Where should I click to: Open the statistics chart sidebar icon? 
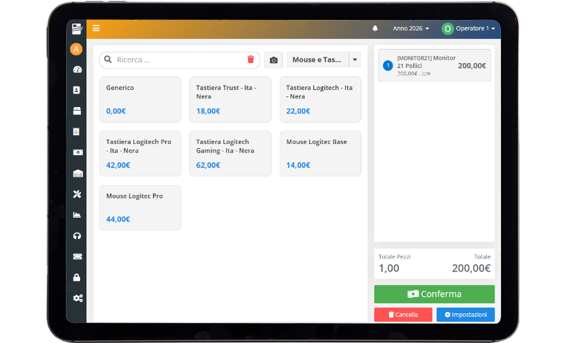coord(77,215)
